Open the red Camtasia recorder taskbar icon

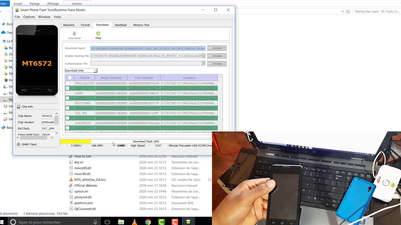(175, 222)
